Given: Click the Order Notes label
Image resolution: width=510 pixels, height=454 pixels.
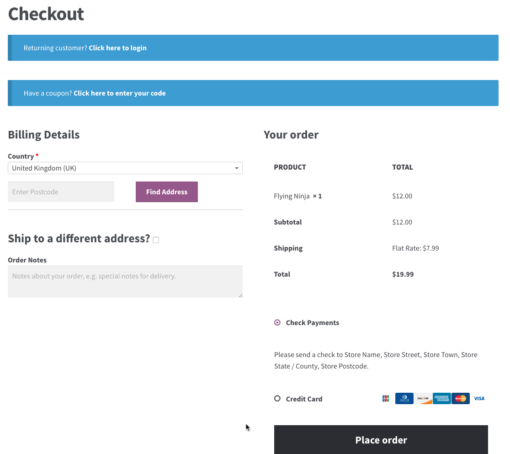Looking at the screenshot, I should pos(27,260).
